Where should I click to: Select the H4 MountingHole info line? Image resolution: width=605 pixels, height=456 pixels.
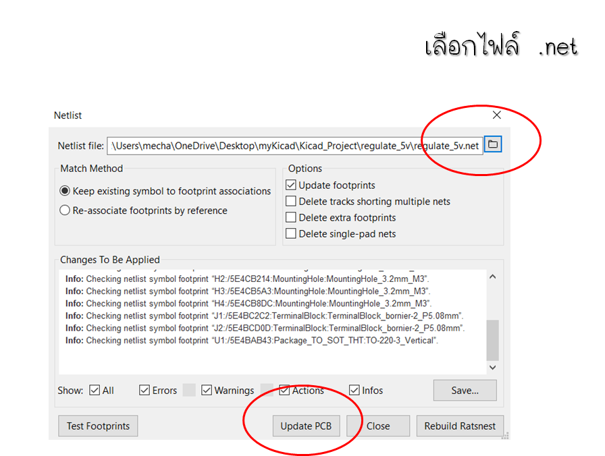click(248, 304)
